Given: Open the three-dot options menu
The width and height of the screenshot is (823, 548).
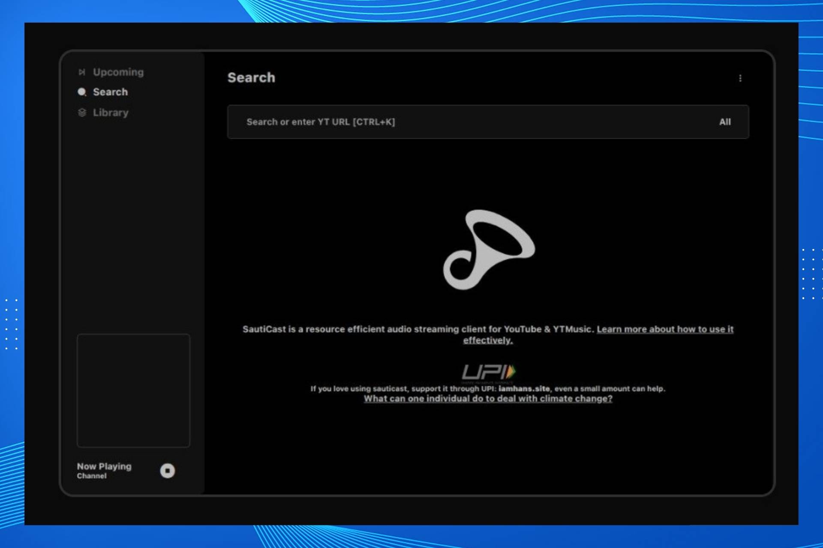Looking at the screenshot, I should point(740,78).
